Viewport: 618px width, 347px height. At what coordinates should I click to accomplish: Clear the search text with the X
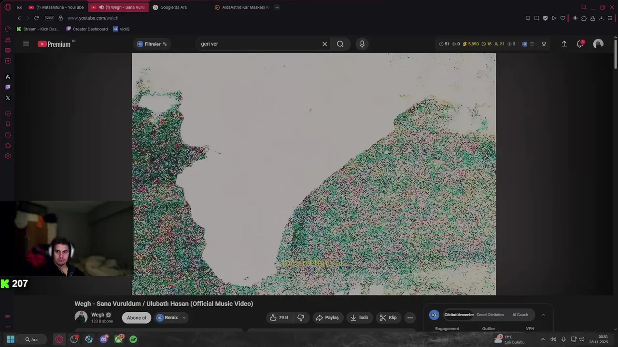coord(324,44)
